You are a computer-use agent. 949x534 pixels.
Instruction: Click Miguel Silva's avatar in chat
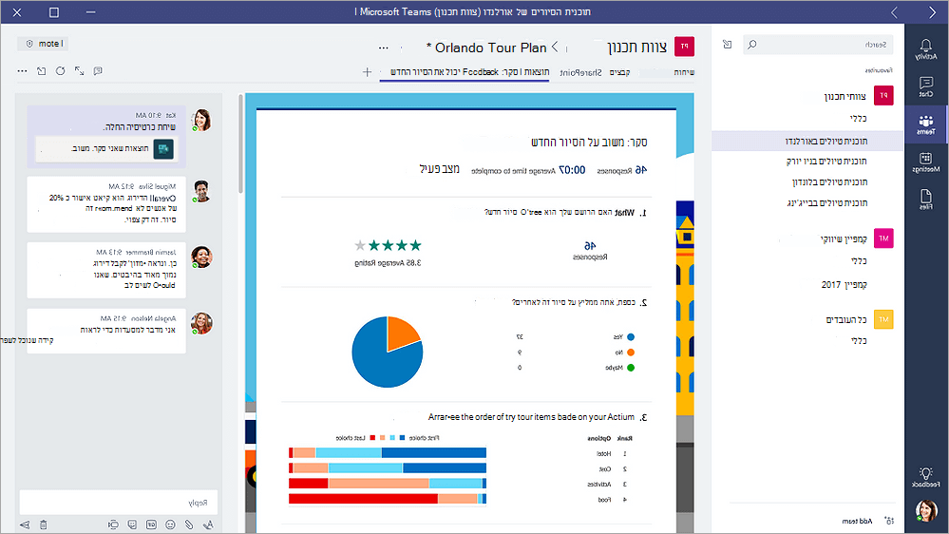click(202, 191)
